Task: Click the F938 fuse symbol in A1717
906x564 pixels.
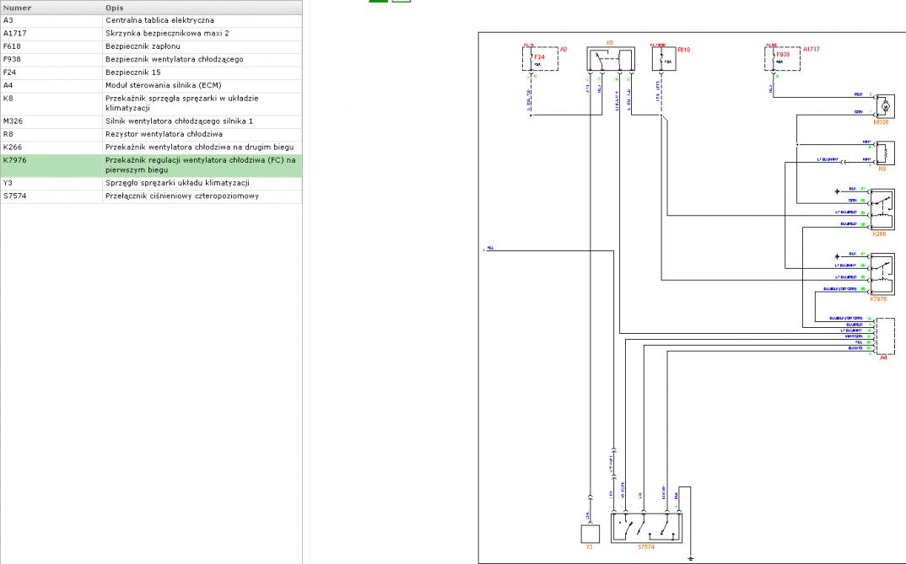Action: (781, 59)
